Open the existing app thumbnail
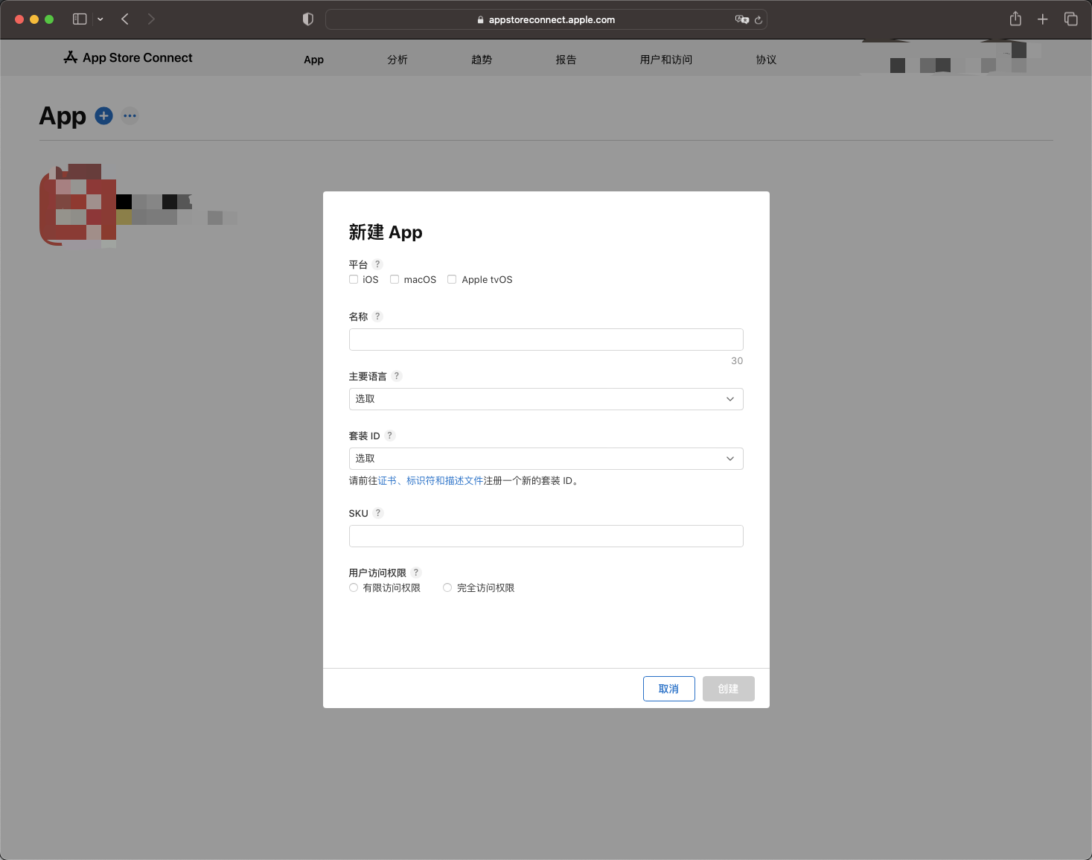Viewport: 1092px width, 860px height. 78,206
